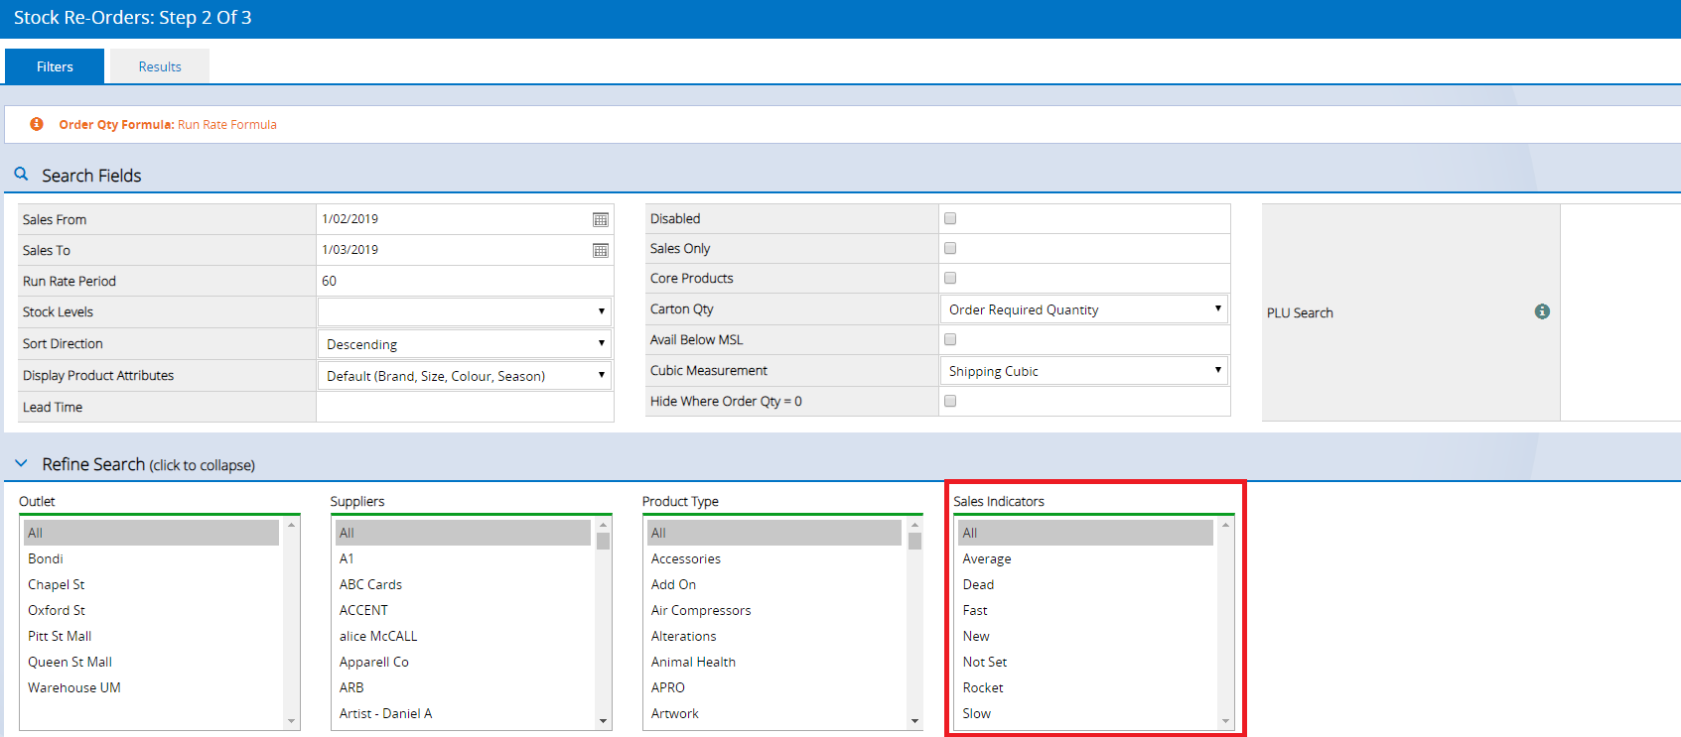Click Product Type list scrollbar thumb
Screen dimensions: 1681x737
click(914, 541)
